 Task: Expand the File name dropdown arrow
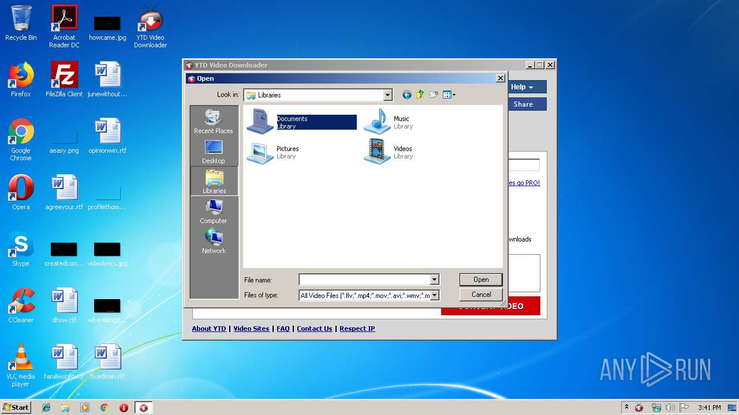pyautogui.click(x=434, y=280)
